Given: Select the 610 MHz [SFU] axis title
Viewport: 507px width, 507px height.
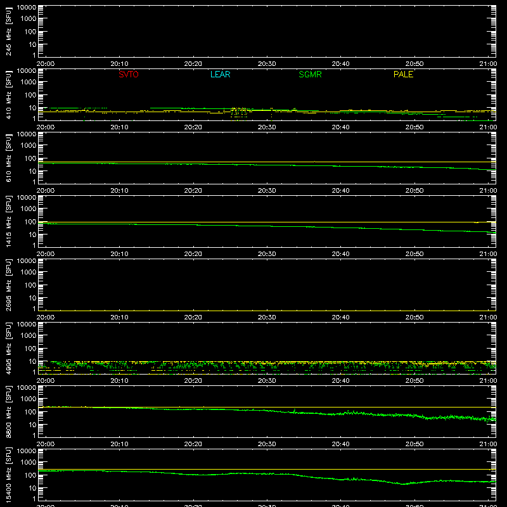Looking at the screenshot, I should (x=8, y=158).
